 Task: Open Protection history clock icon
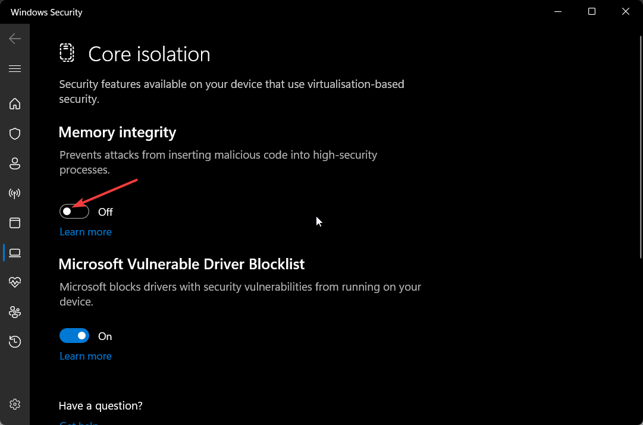click(x=15, y=342)
